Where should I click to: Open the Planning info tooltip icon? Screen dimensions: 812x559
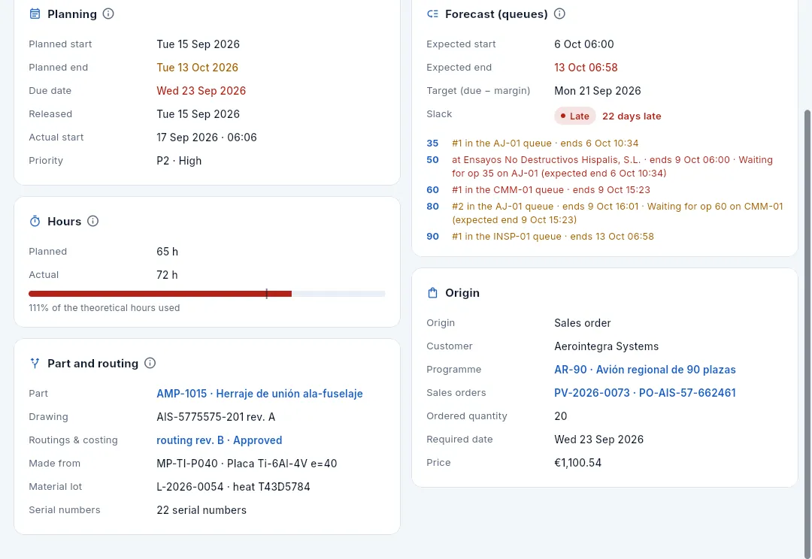tap(108, 14)
